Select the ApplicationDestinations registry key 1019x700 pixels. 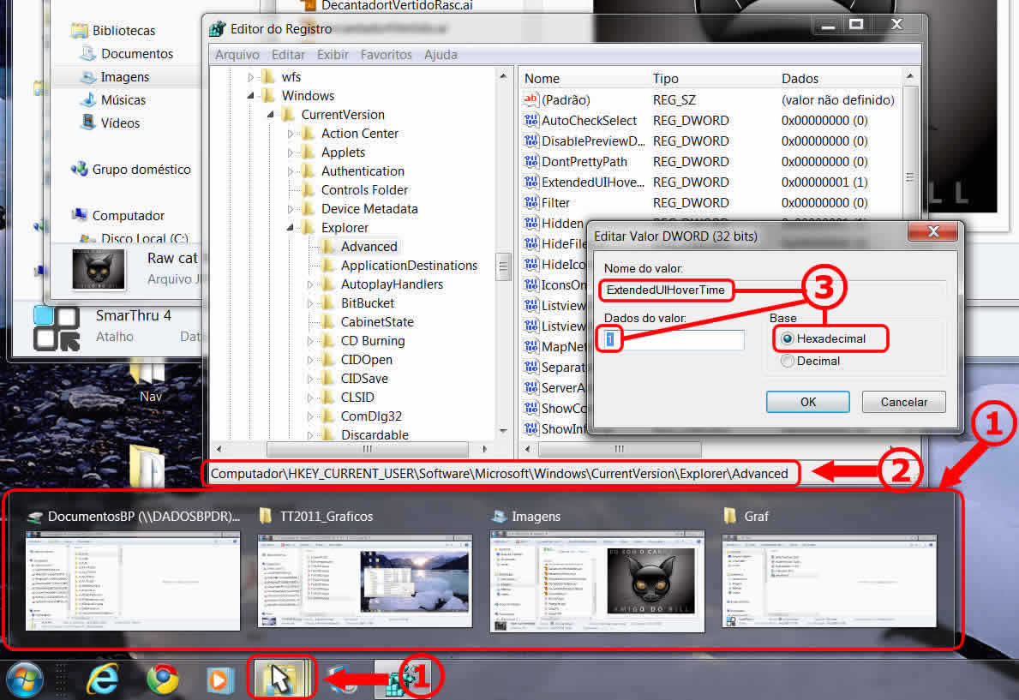[x=409, y=266]
